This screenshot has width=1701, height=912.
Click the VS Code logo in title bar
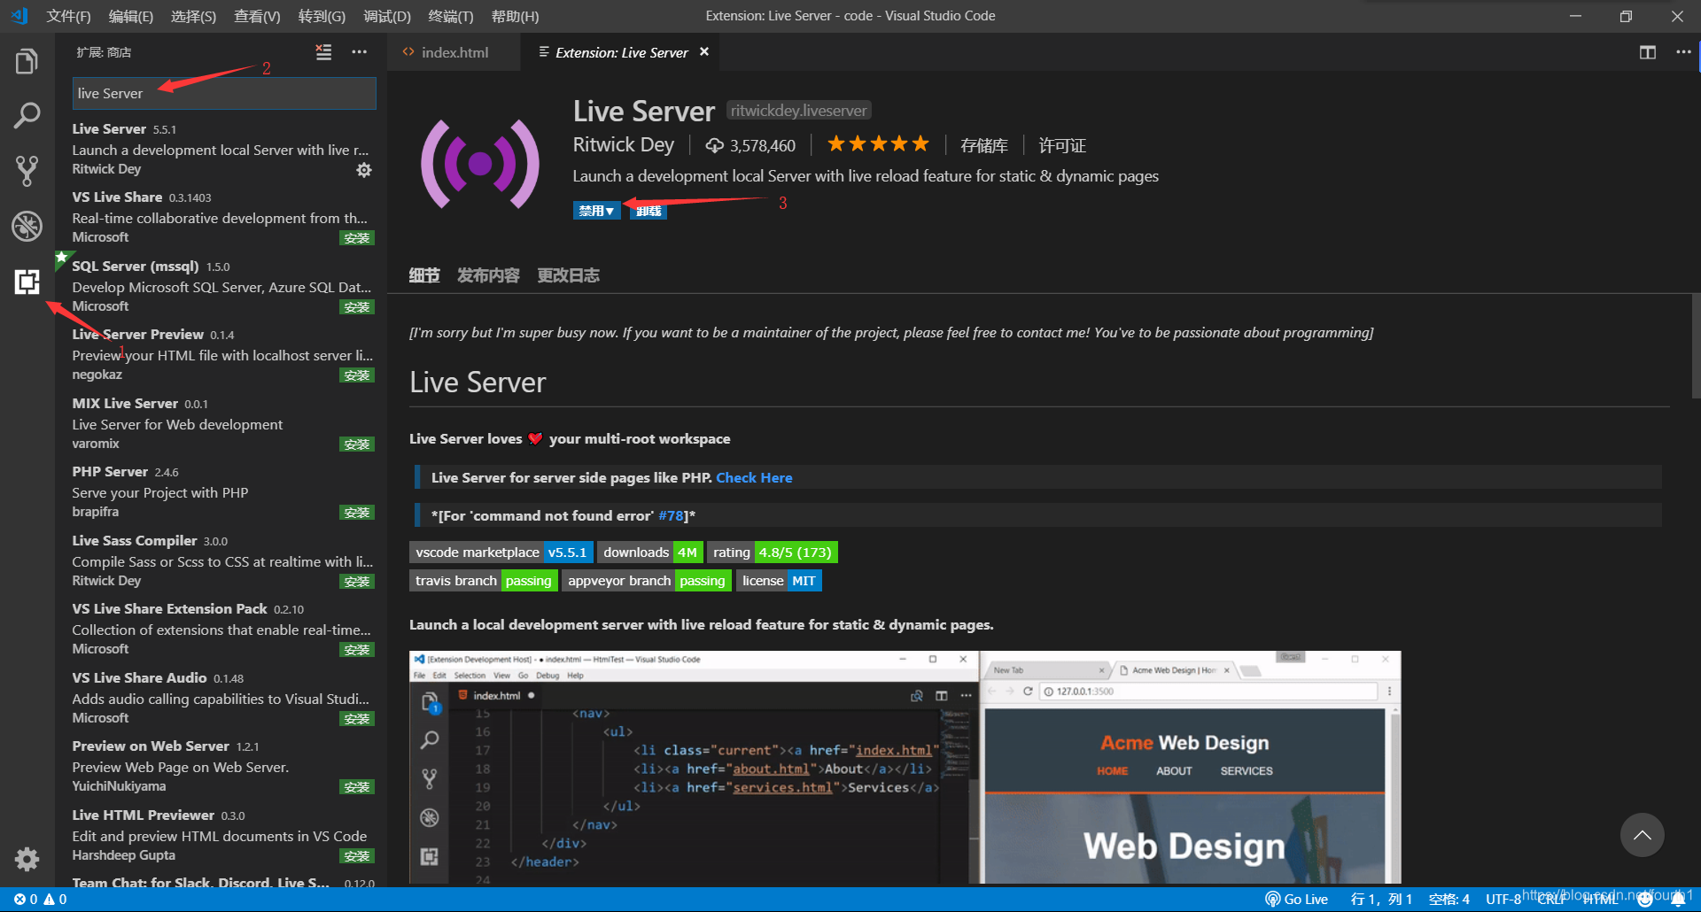tap(19, 16)
